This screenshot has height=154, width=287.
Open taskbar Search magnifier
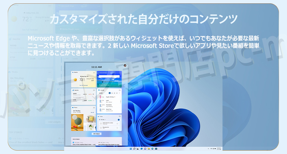[134, 149]
